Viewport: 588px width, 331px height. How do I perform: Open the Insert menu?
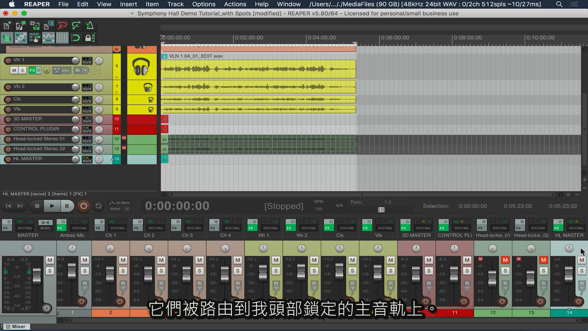128,4
